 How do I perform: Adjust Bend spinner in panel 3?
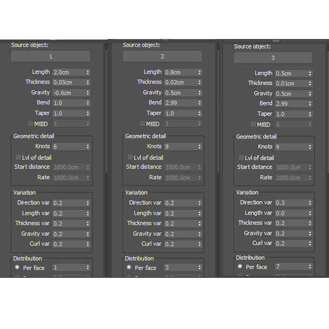coord(310,104)
